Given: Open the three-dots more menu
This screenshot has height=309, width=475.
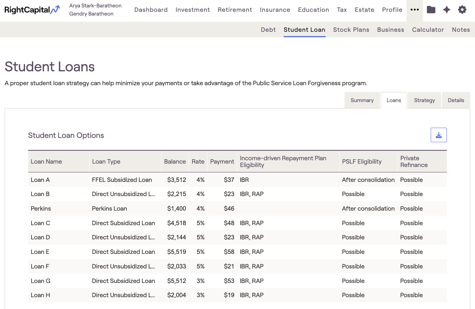Looking at the screenshot, I should tap(415, 10).
